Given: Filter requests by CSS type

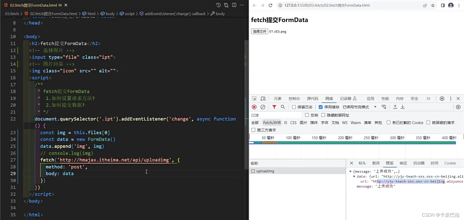Looking at the screenshot, I should 293,123.
